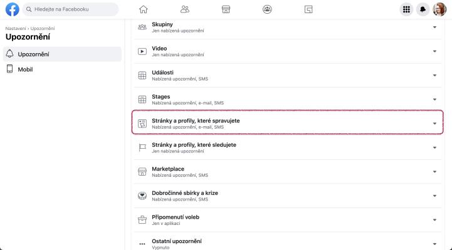452x250 pixels.
Task: Open the profile avatar menu
Action: pos(439,9)
